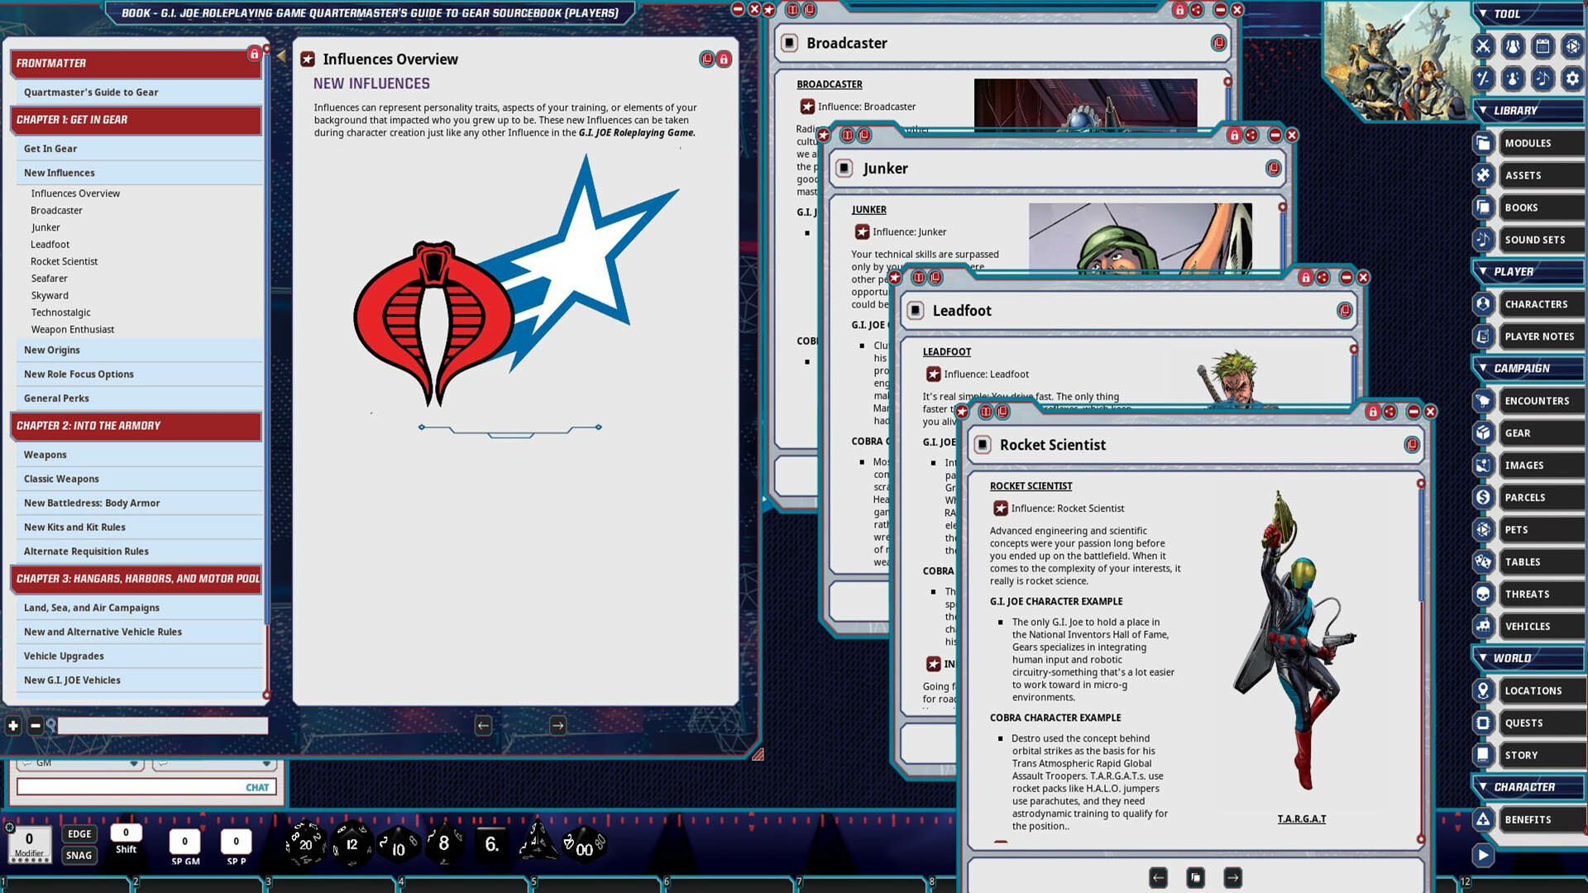Image resolution: width=1588 pixels, height=893 pixels.
Task: Open the Modules library icon
Action: coord(1481,143)
